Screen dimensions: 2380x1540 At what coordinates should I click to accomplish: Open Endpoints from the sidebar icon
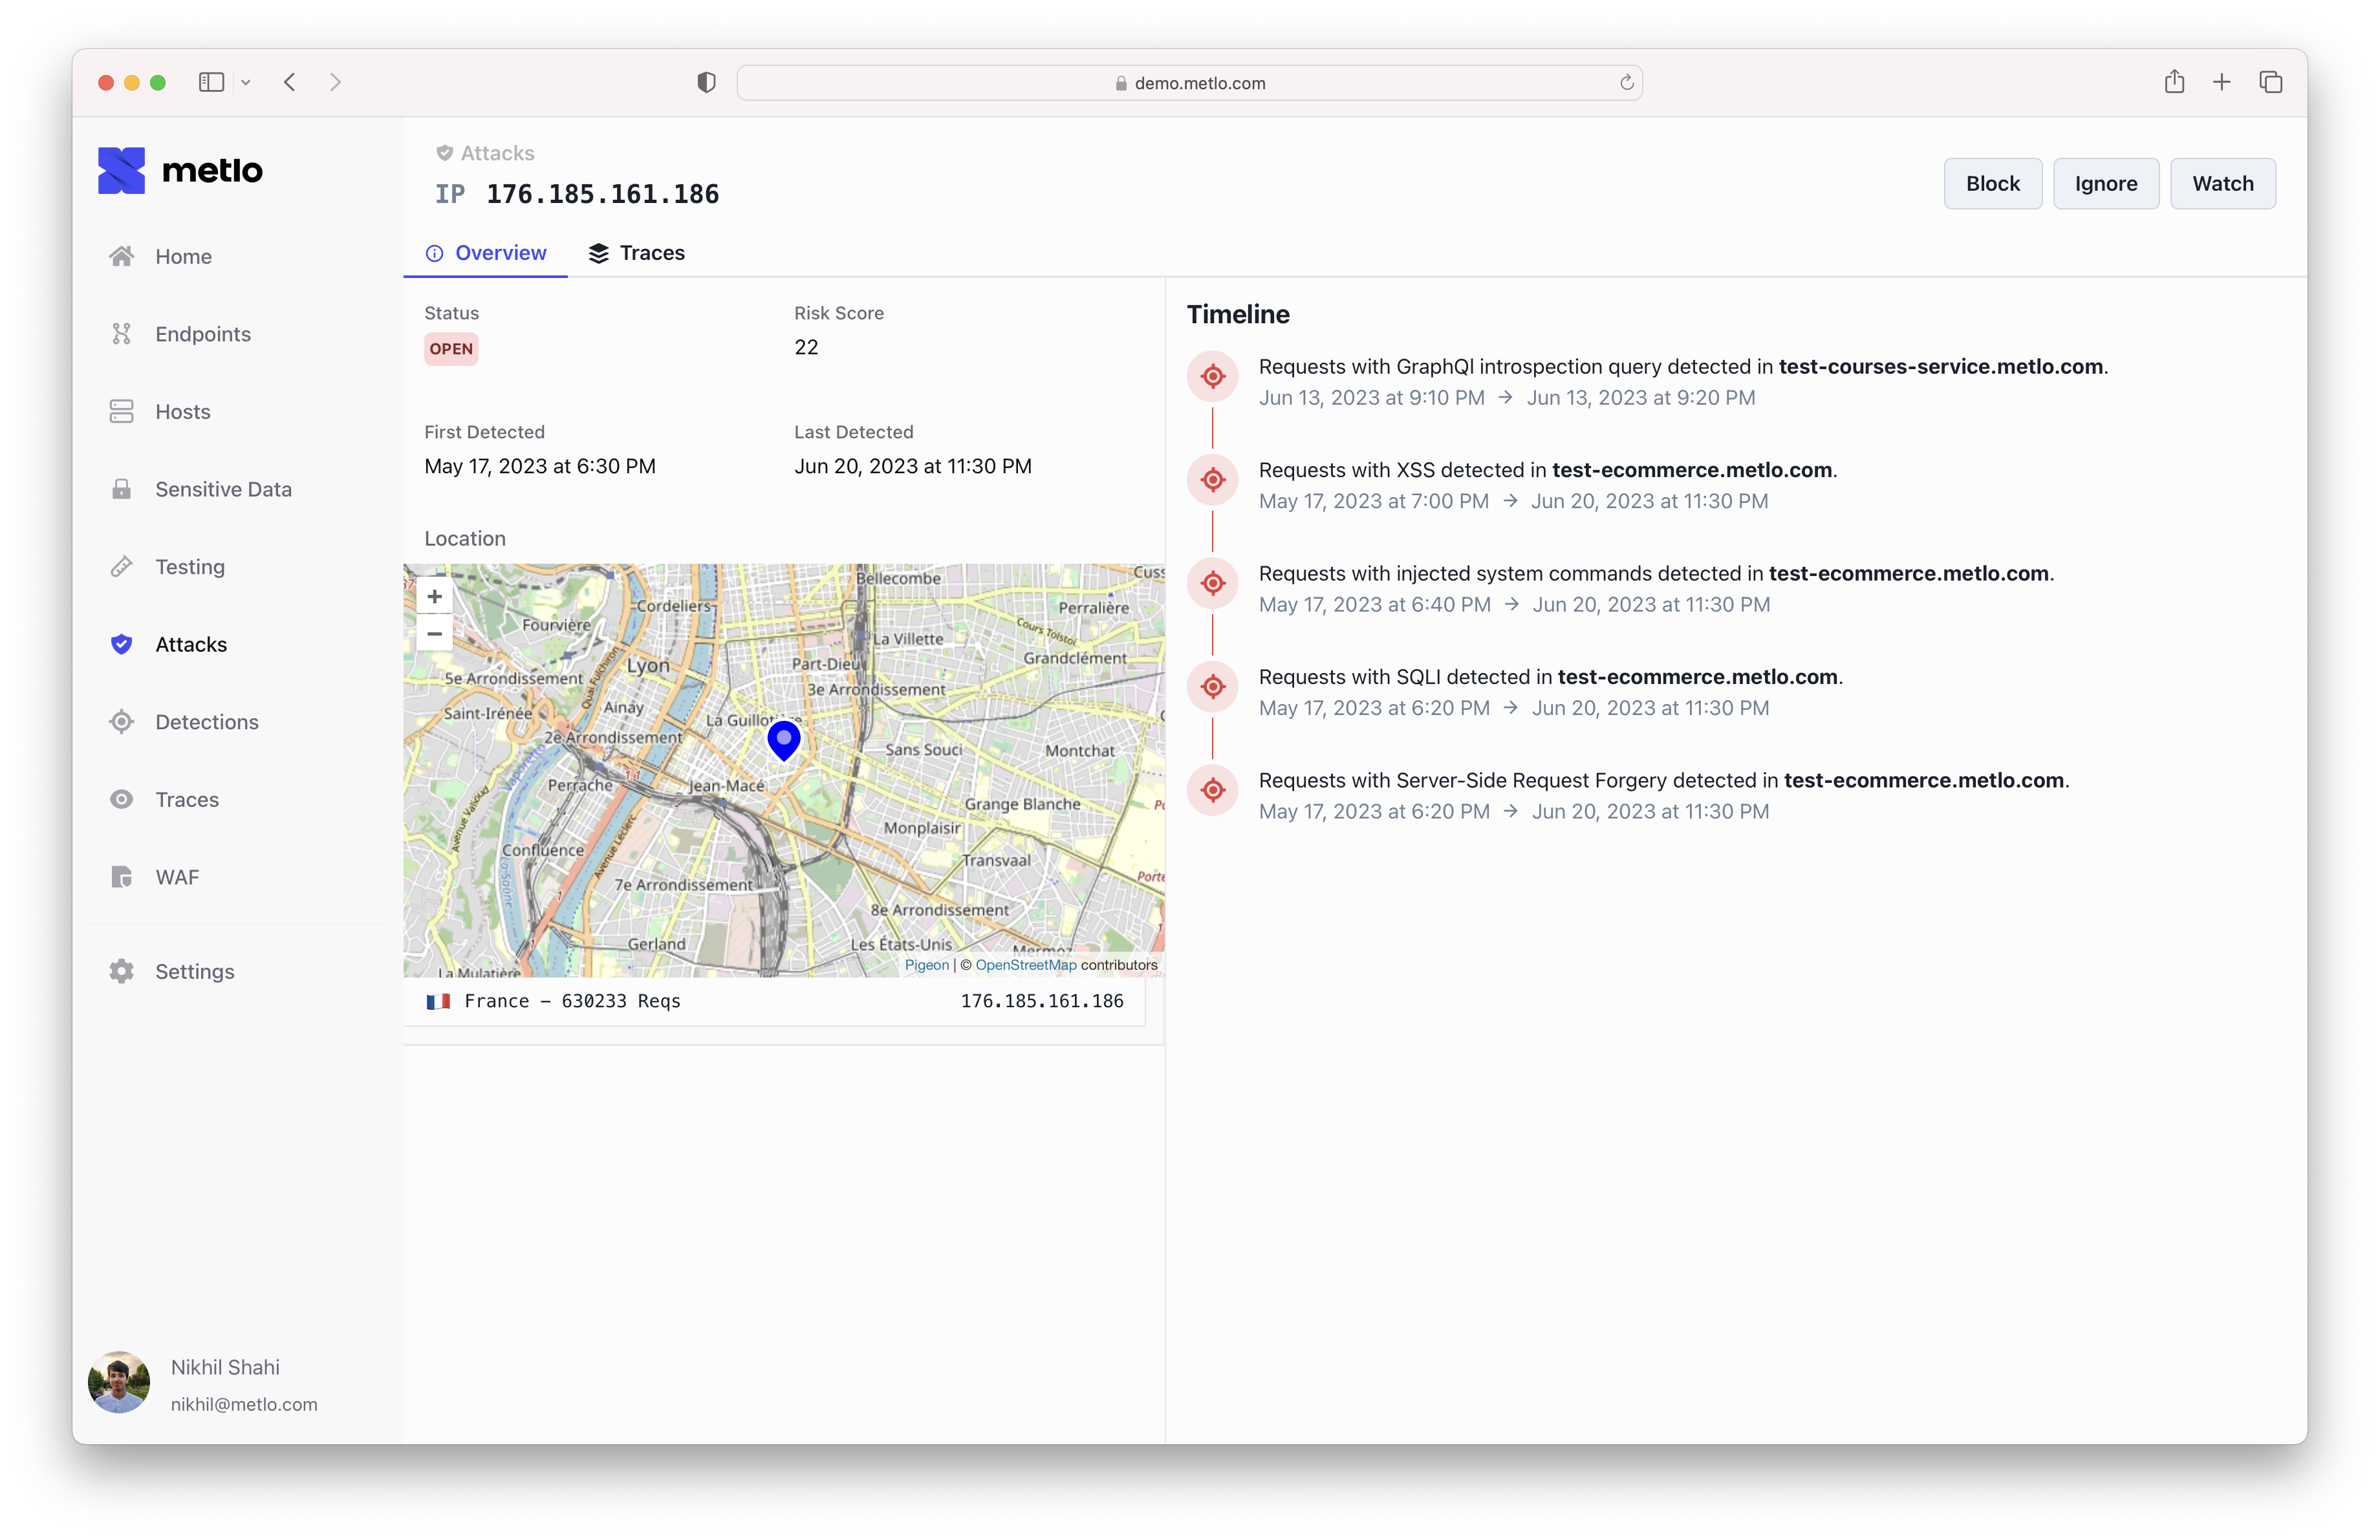tap(121, 334)
